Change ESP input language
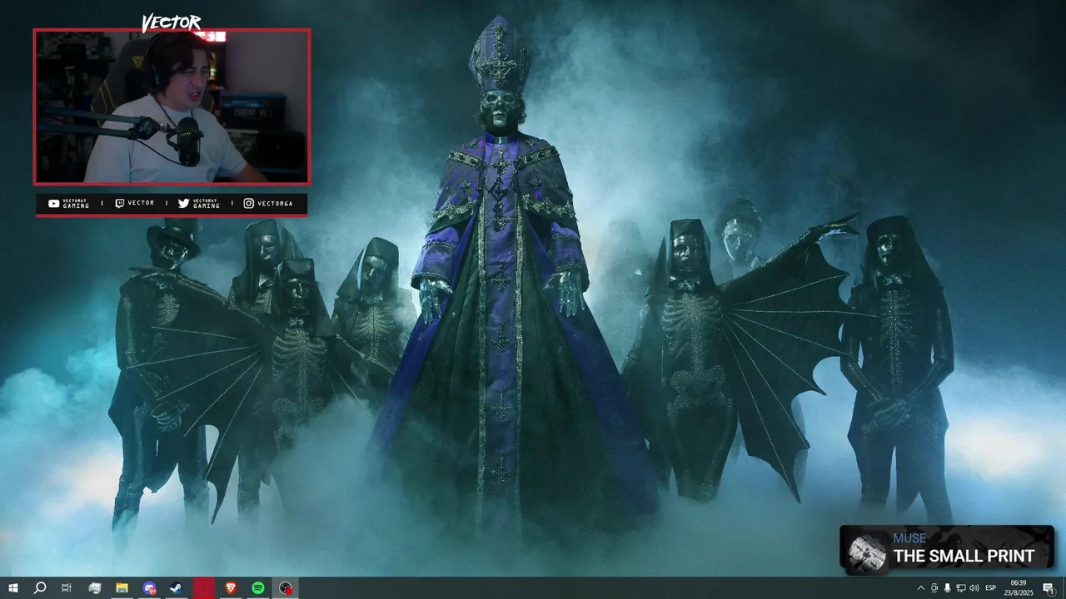 [990, 588]
